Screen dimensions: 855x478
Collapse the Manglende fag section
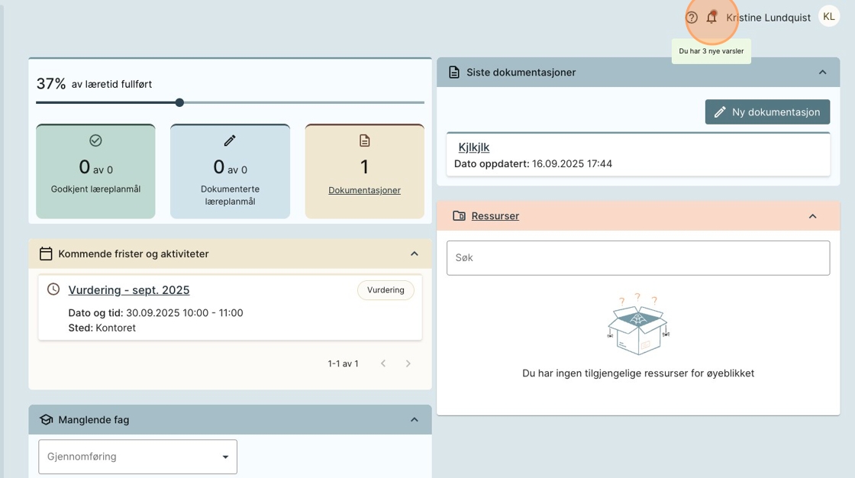tap(415, 420)
